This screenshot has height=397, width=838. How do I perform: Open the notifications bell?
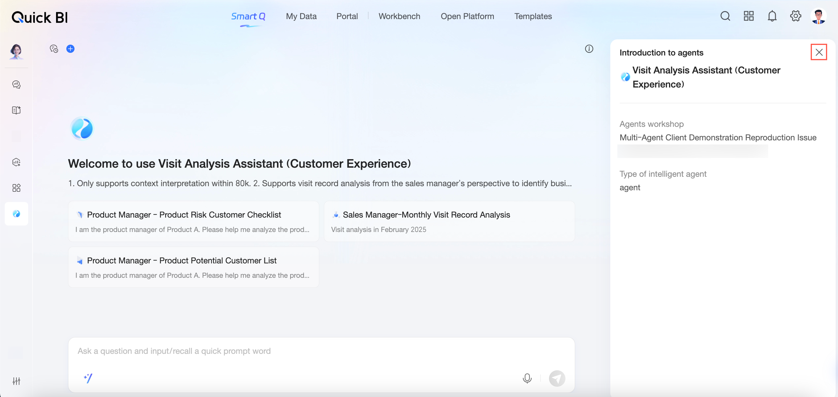click(772, 16)
